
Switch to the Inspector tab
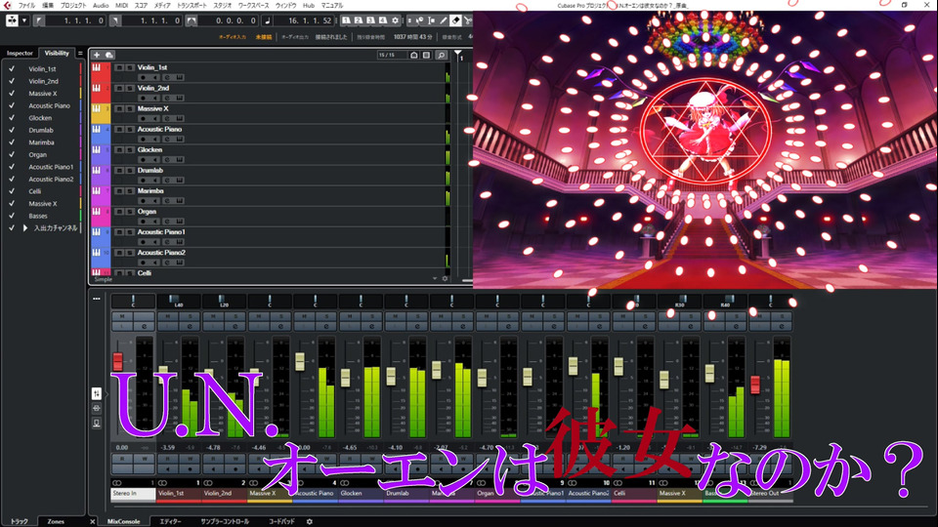pyautogui.click(x=20, y=53)
